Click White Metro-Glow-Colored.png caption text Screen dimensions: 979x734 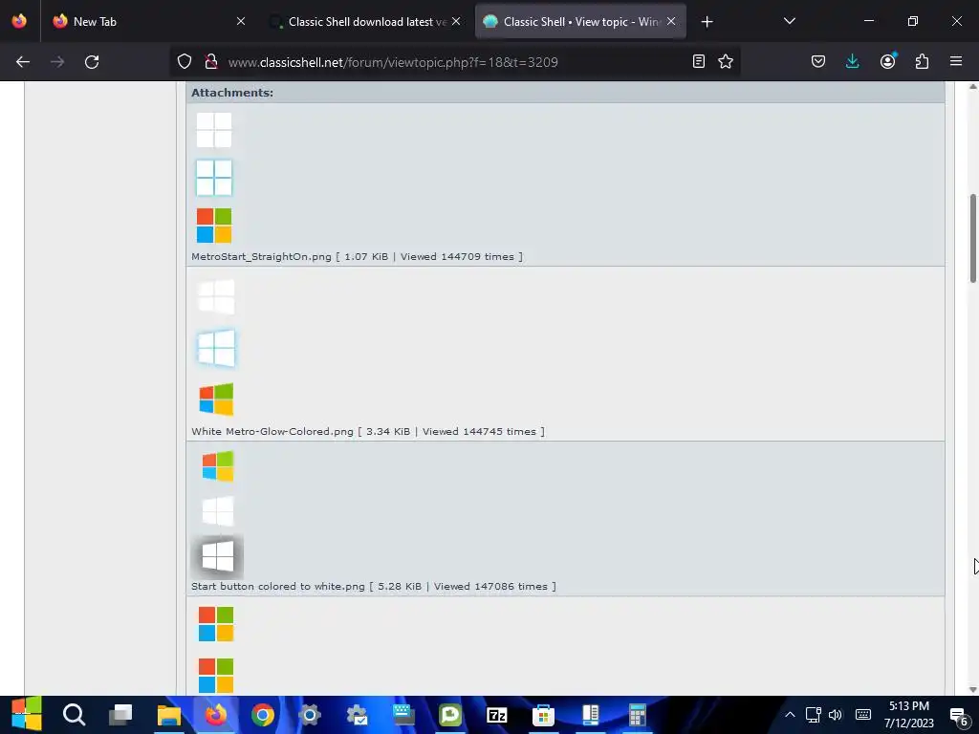(368, 431)
